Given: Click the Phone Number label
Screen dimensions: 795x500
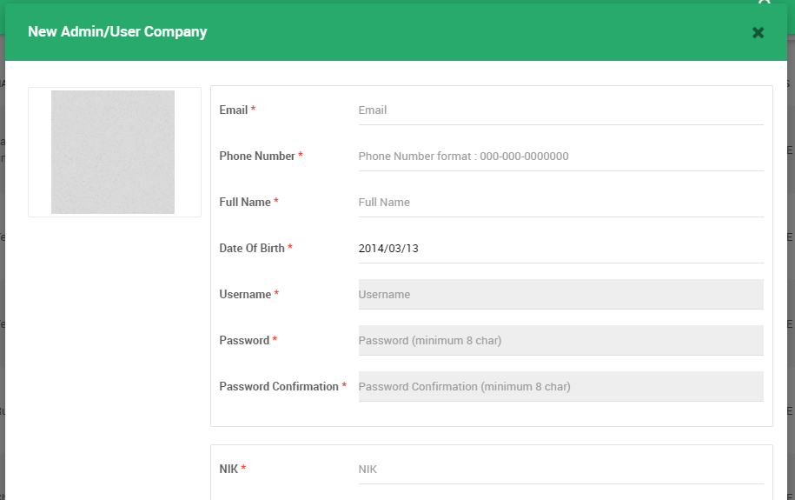Looking at the screenshot, I should (x=257, y=157).
